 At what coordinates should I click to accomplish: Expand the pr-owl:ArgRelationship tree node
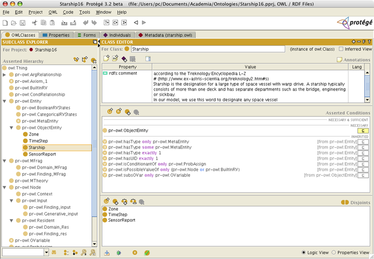coord(5,75)
